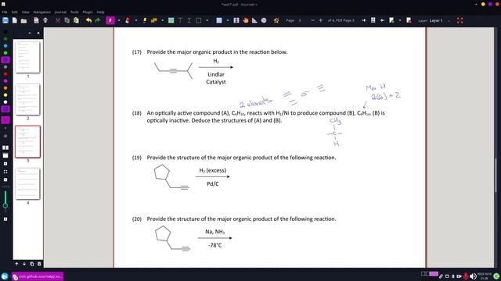
Task: Paste clipboard with the Paste icon
Action: pyautogui.click(x=76, y=20)
